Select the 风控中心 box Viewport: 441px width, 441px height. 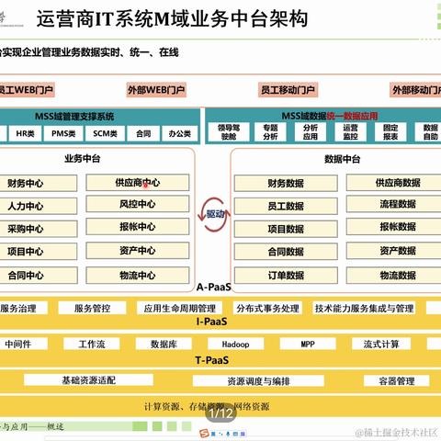point(138,204)
